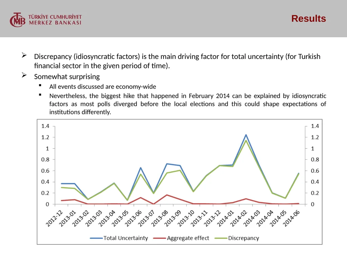Click the 1.2 value on right axis
Screen dimensions: 347x260
click(315, 137)
